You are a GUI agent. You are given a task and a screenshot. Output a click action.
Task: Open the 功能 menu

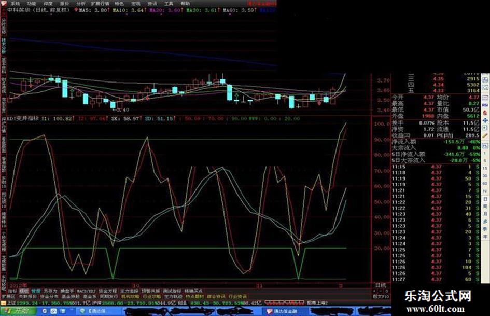coord(32,4)
